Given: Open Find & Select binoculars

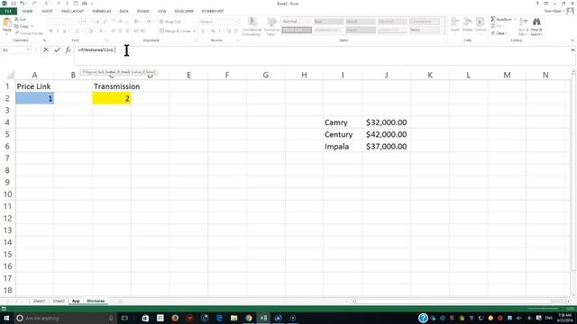Looking at the screenshot, I should (536, 26).
